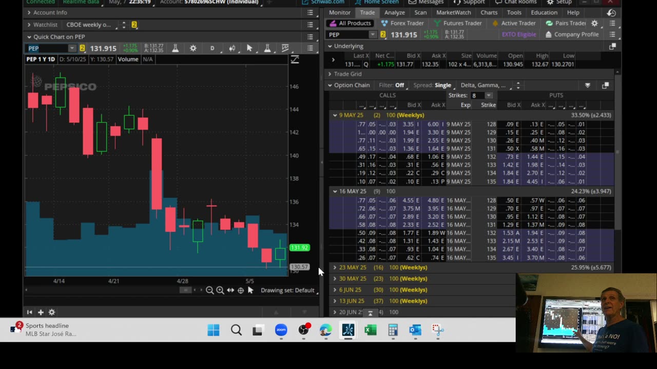
Task: Zoom in the Quick Chart
Action: tap(220, 290)
